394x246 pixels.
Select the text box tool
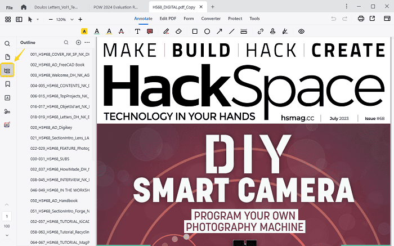[137, 32]
